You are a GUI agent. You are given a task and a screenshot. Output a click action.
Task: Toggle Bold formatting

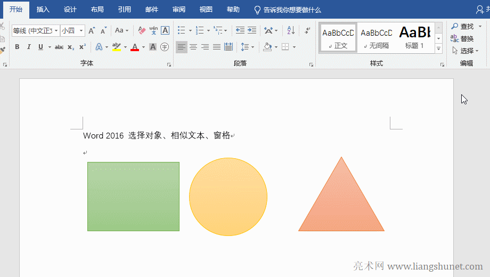17,47
